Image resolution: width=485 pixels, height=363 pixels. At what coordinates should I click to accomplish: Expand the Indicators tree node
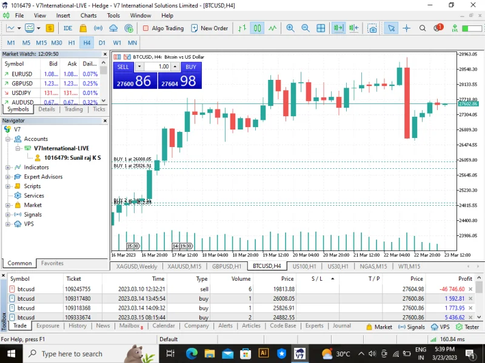tap(8, 168)
